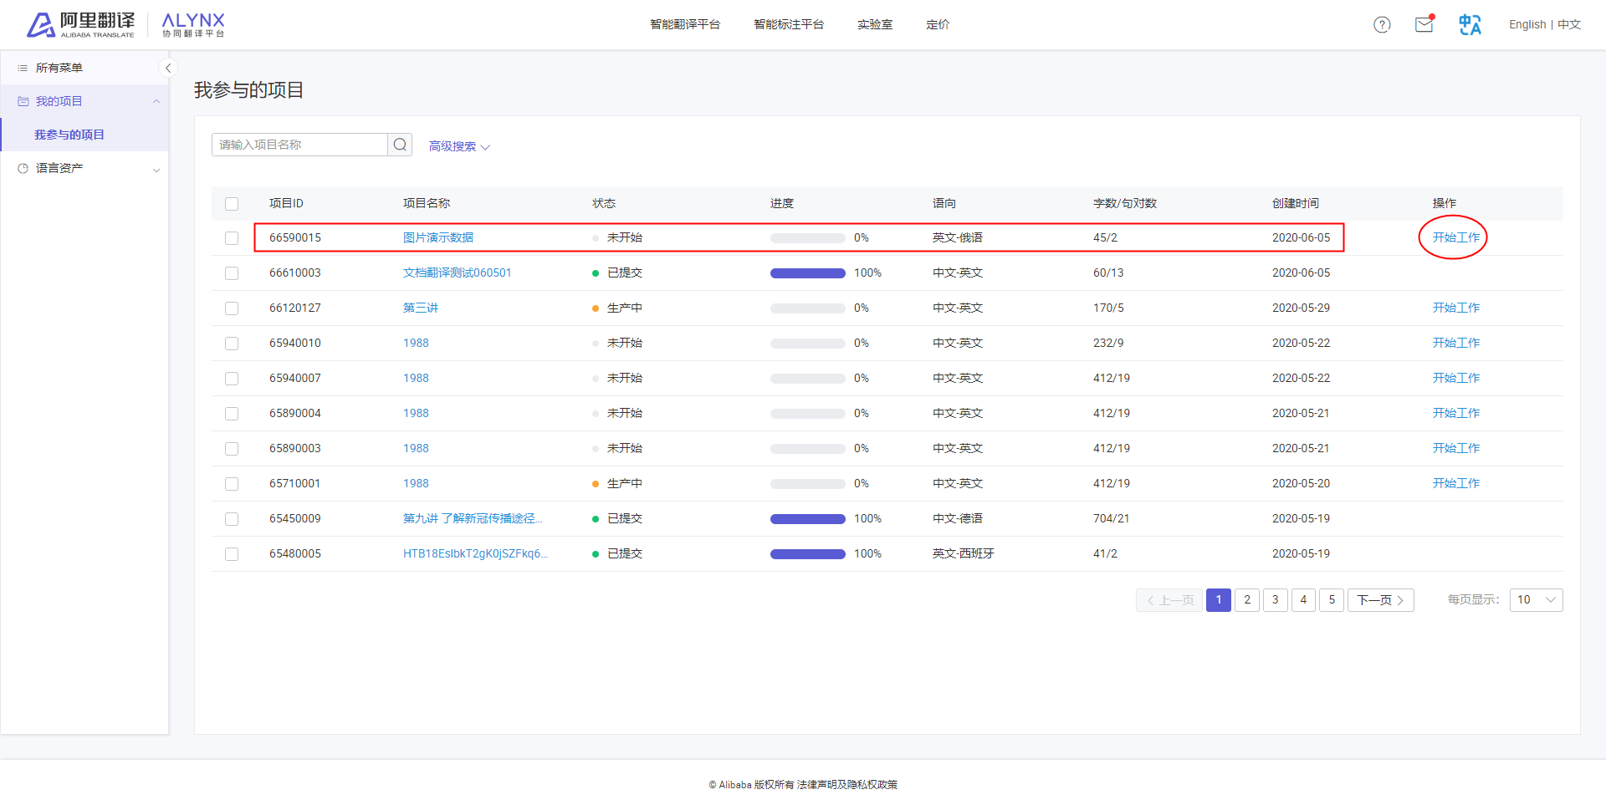The height and width of the screenshot is (810, 1606).
Task: Click 开始工作 for project 65890003
Action: coord(1456,448)
